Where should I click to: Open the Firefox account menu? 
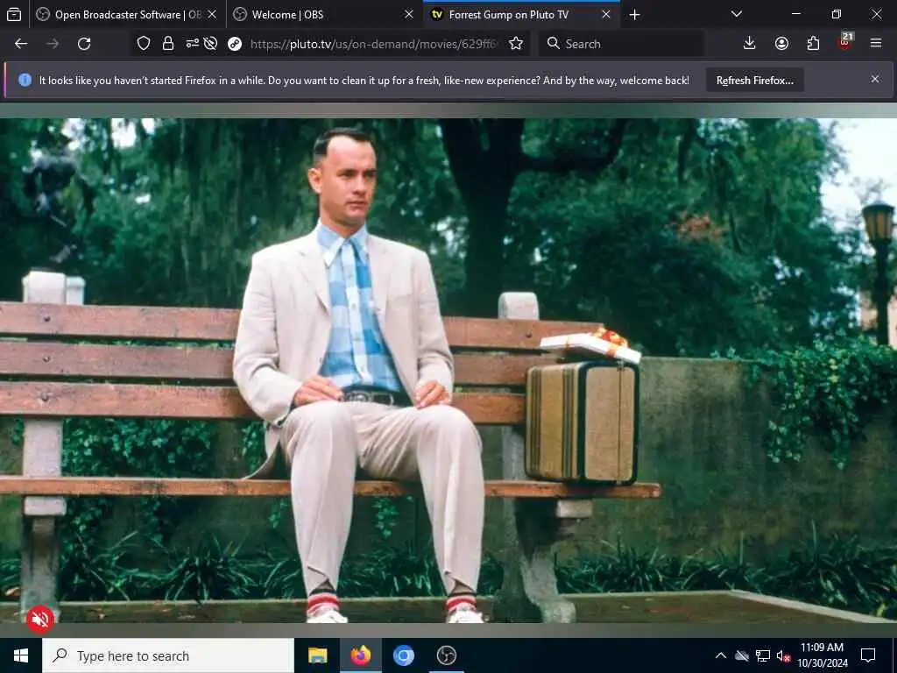[x=781, y=44]
